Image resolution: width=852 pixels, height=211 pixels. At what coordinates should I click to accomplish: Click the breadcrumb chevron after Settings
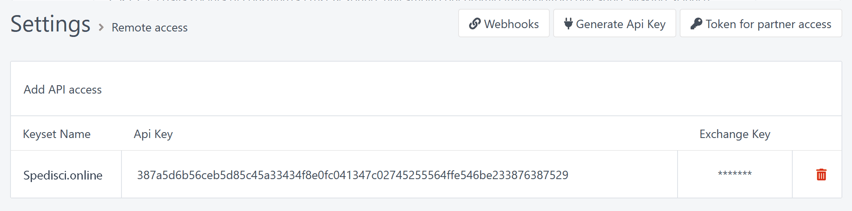101,27
